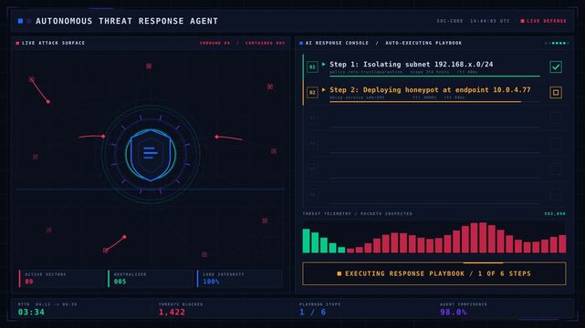The height and width of the screenshot is (328, 585).
Task: Open Step 2: Deploying honeypot entry
Action: tap(430, 89)
